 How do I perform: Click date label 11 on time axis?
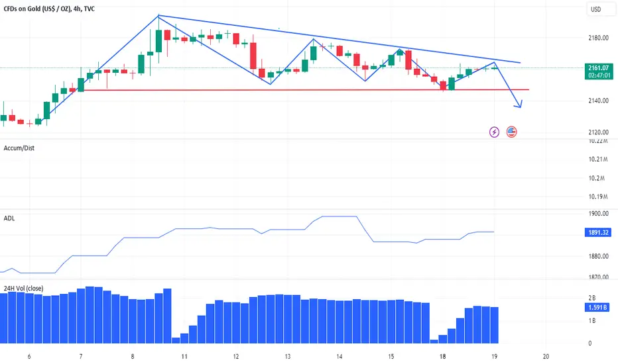[x=184, y=357]
